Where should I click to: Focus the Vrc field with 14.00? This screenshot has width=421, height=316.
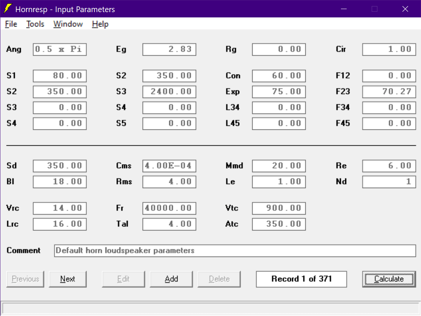pyautogui.click(x=60, y=208)
